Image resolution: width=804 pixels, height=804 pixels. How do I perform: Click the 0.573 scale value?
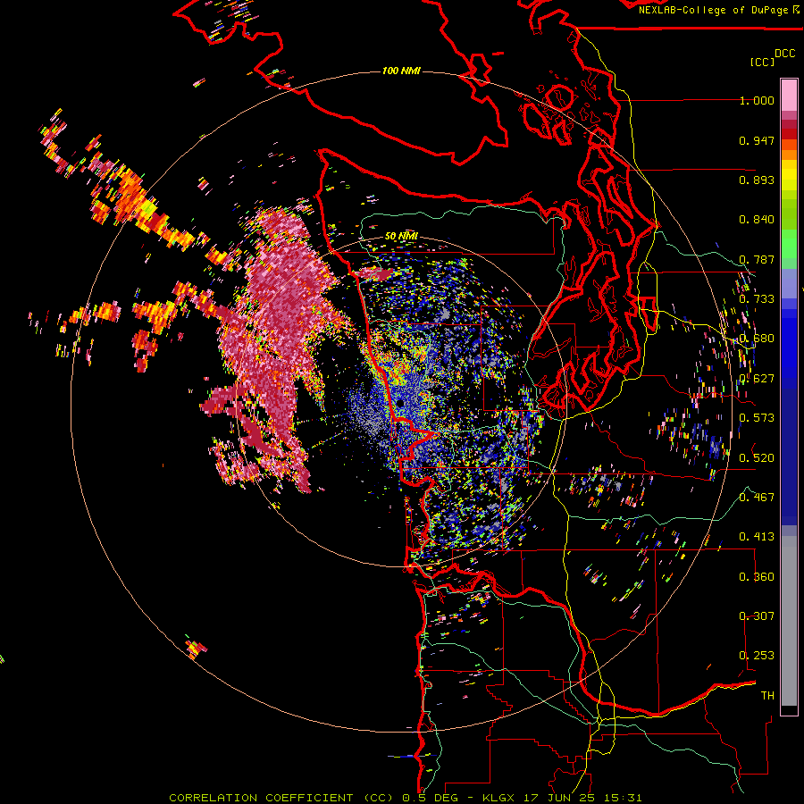pyautogui.click(x=757, y=418)
